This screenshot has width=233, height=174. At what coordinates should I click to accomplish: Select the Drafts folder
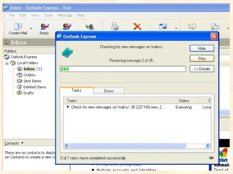click(29, 93)
